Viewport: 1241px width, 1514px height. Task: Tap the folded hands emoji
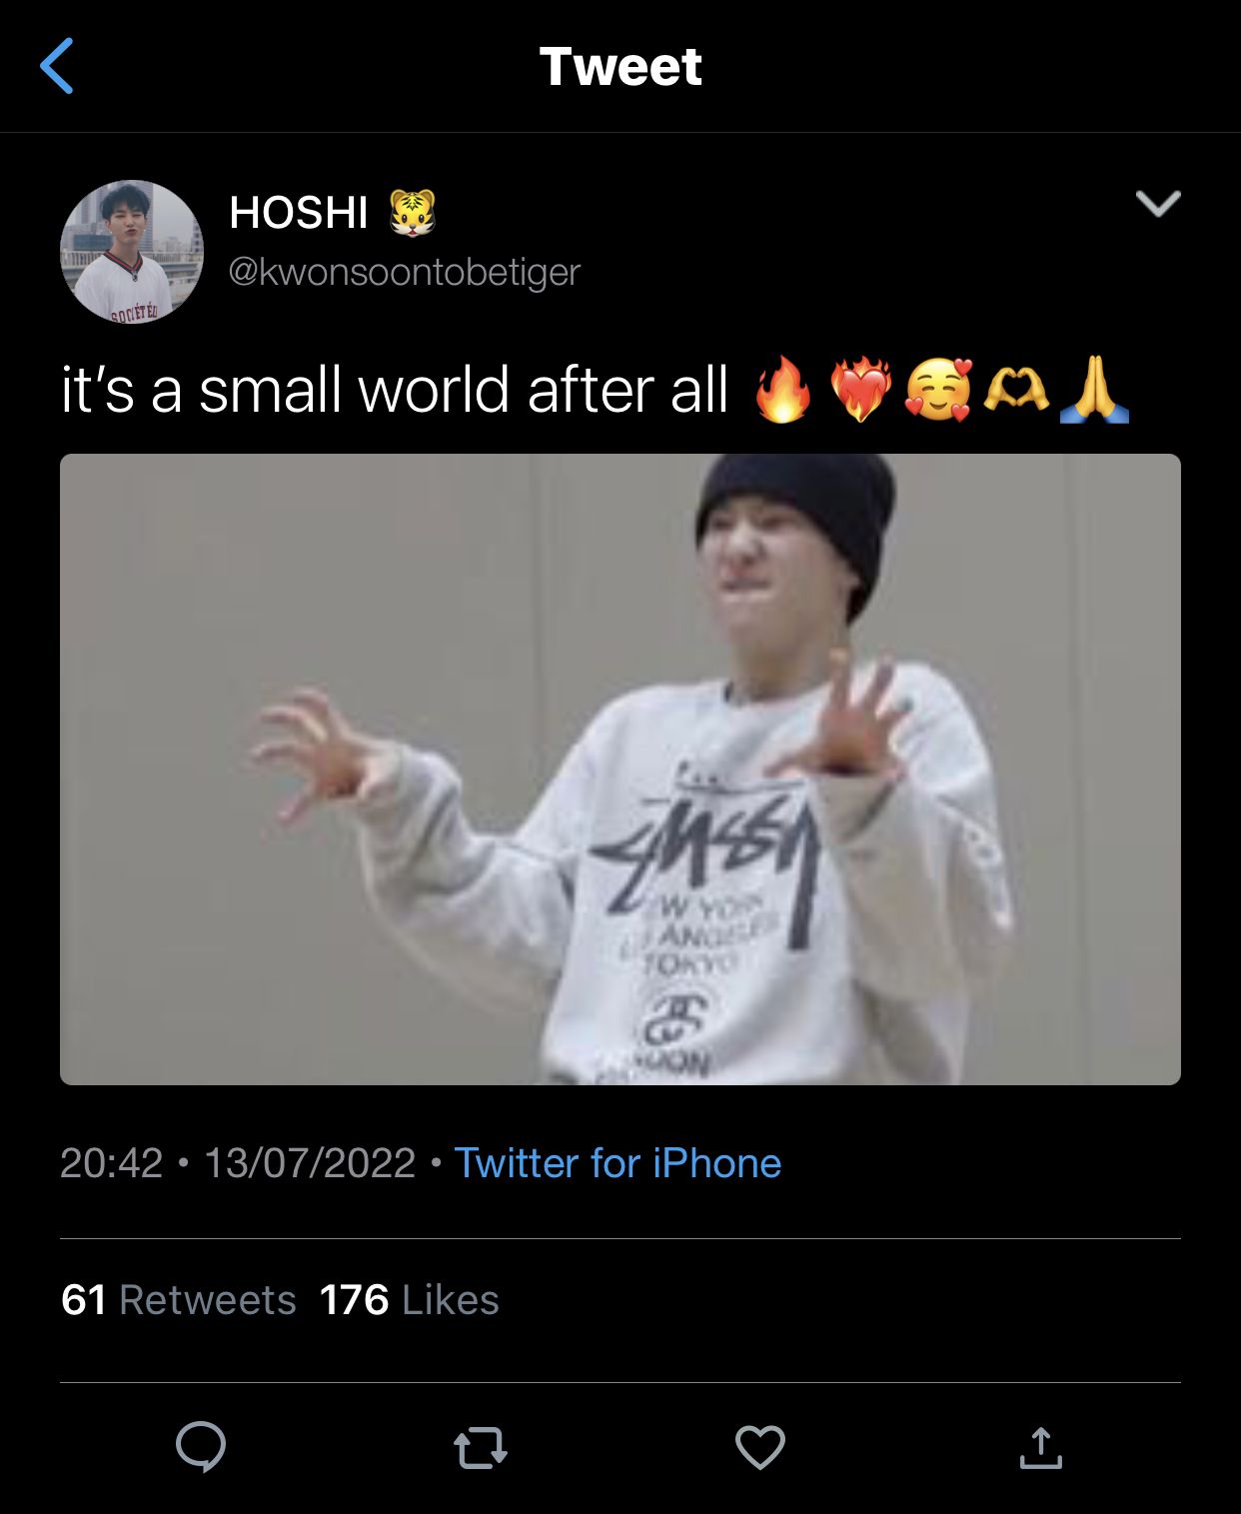[x=1095, y=389]
